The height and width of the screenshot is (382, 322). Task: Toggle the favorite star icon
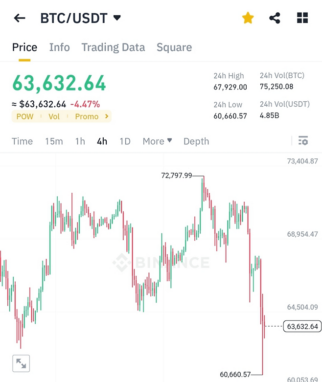click(x=248, y=19)
